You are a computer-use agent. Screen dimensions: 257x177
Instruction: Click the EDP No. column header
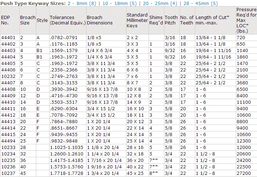[6, 20]
